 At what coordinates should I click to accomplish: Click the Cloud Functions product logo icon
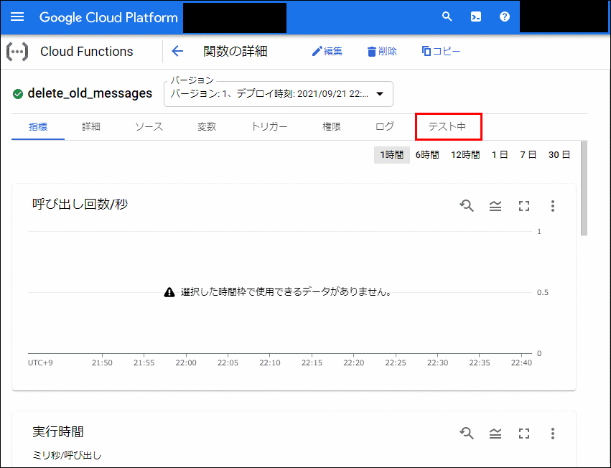(x=17, y=52)
